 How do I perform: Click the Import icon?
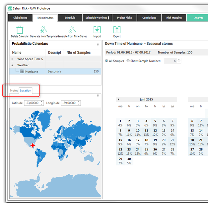(x=97, y=30)
